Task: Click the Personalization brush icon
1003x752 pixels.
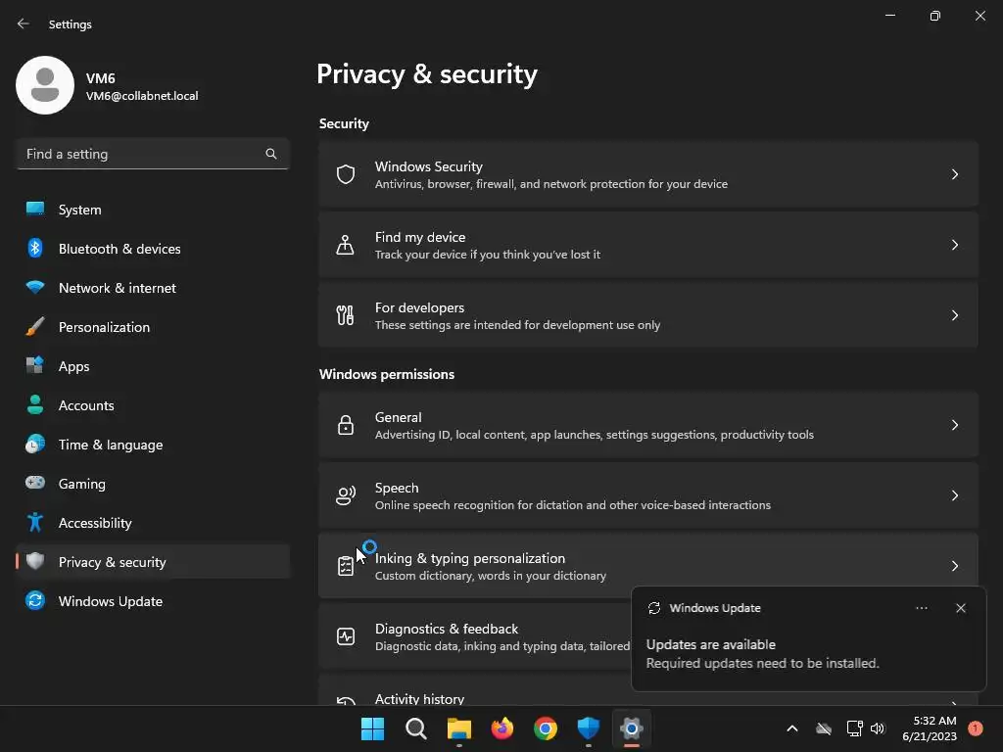Action: click(x=35, y=327)
